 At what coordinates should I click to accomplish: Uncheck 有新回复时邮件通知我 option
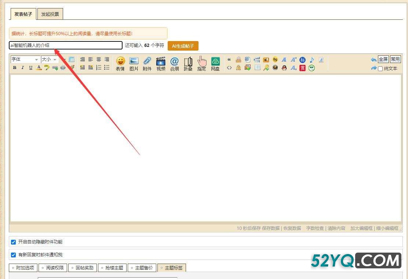(x=14, y=255)
